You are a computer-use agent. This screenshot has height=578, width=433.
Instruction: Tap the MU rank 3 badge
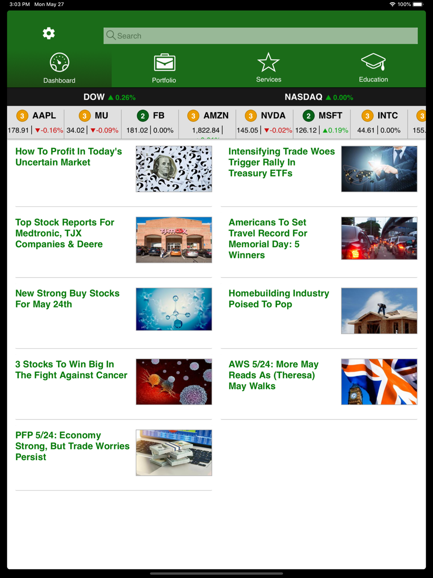point(84,116)
